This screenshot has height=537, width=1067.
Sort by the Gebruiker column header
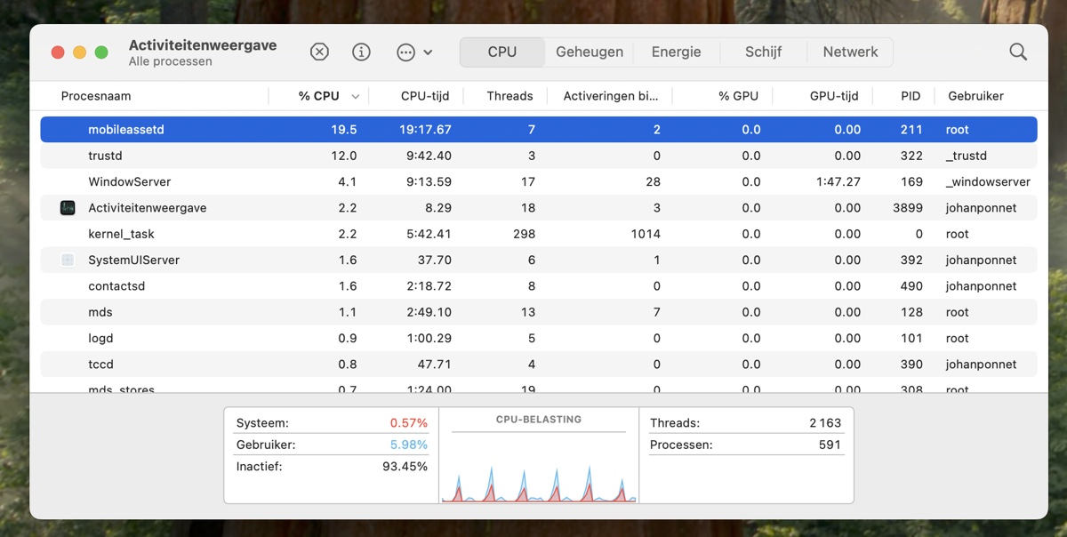[x=975, y=96]
